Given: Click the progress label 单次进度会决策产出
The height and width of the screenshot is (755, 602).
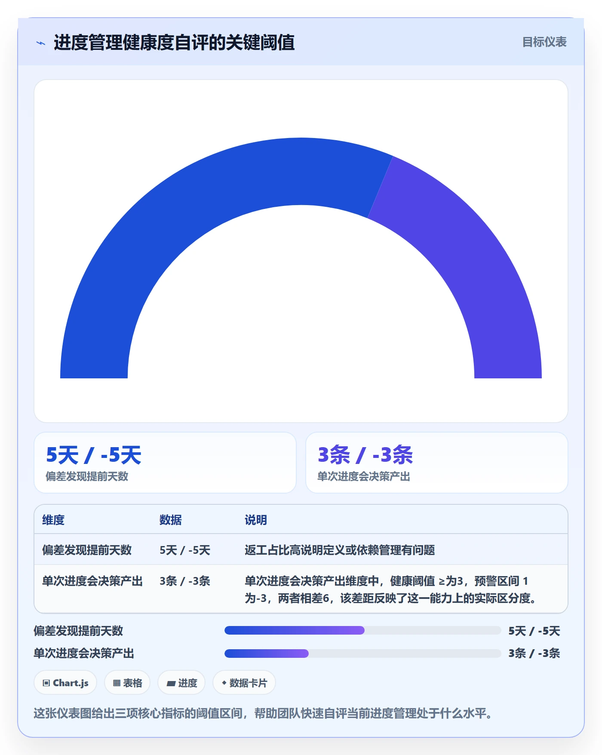Looking at the screenshot, I should tap(84, 653).
